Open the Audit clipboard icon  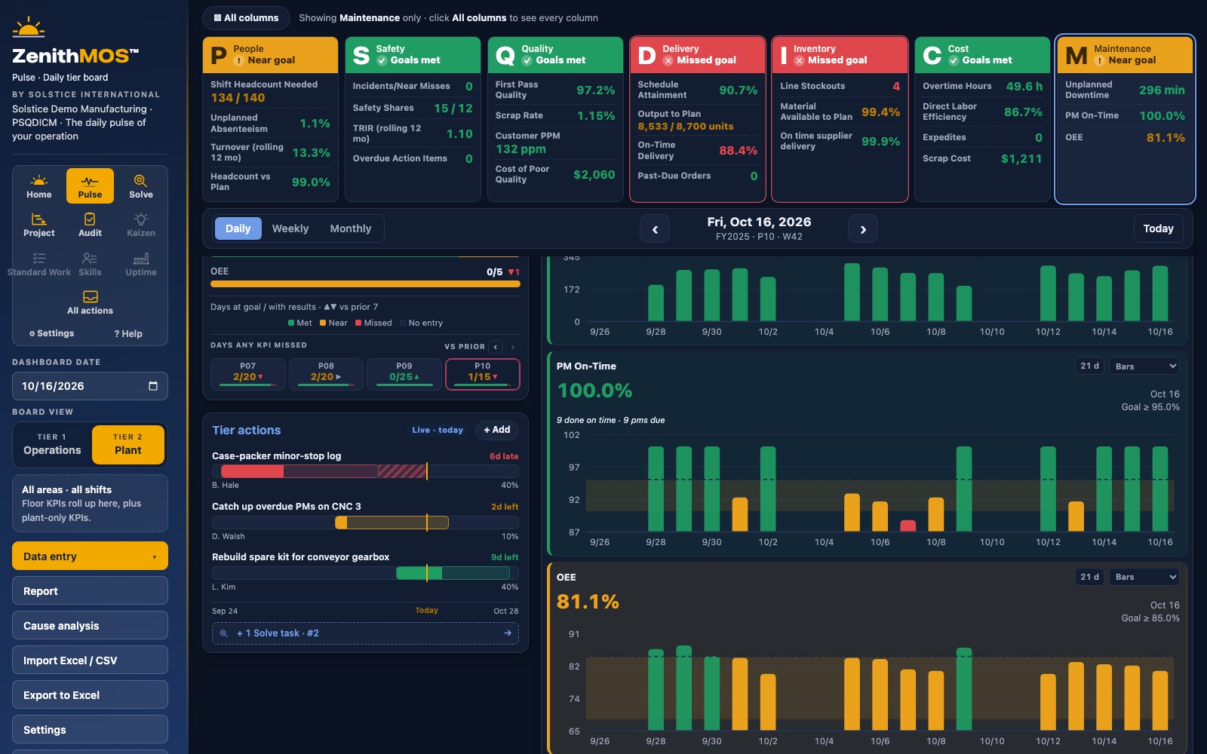[90, 225]
